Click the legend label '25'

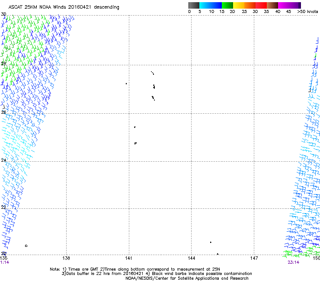point(244,12)
